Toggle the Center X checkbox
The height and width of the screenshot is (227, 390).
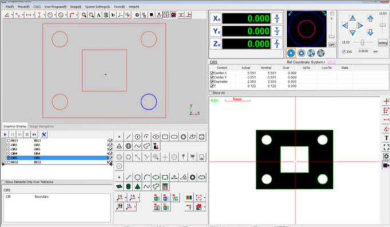(212, 73)
